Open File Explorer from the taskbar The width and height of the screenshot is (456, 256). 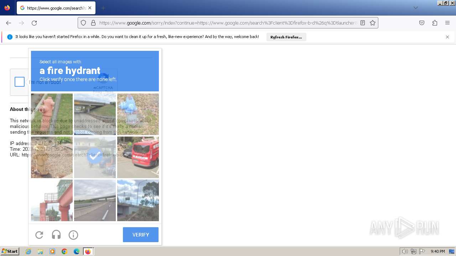(x=40, y=251)
